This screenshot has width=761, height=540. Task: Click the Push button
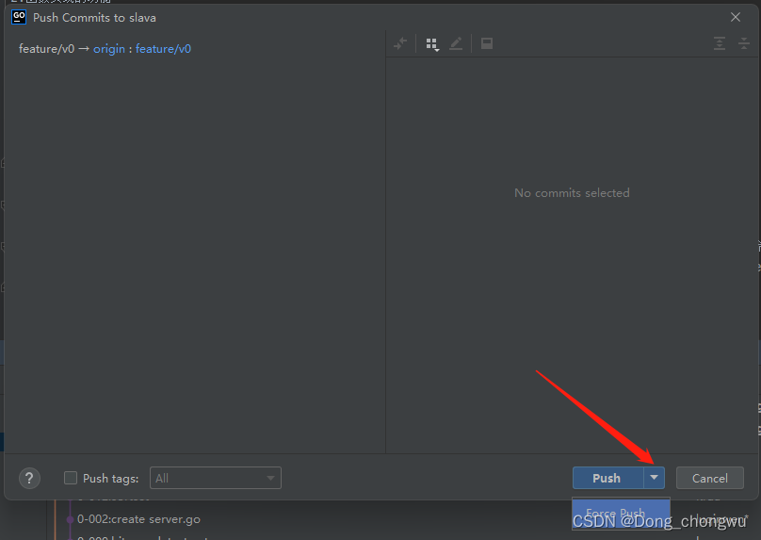click(x=607, y=479)
